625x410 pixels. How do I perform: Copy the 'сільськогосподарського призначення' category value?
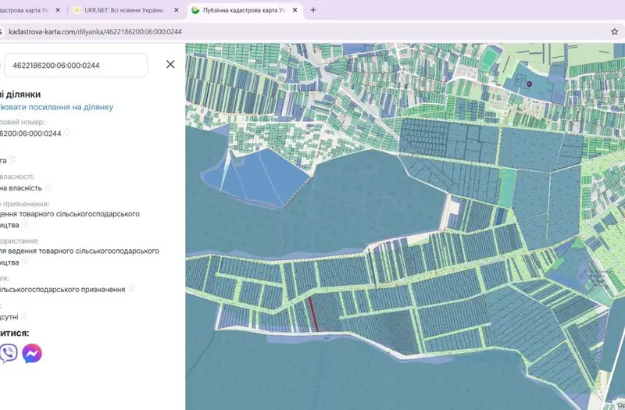(x=131, y=288)
